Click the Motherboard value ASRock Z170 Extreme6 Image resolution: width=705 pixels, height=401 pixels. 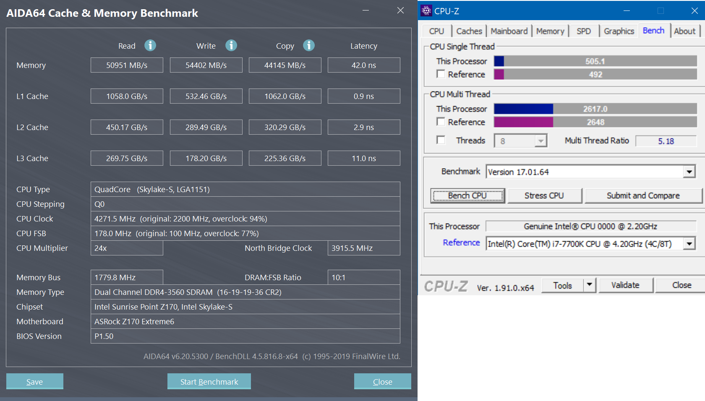pyautogui.click(x=245, y=321)
